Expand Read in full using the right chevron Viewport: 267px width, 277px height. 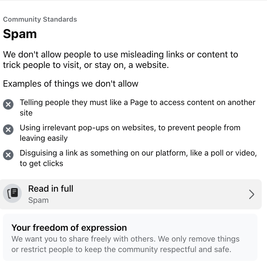(x=252, y=194)
